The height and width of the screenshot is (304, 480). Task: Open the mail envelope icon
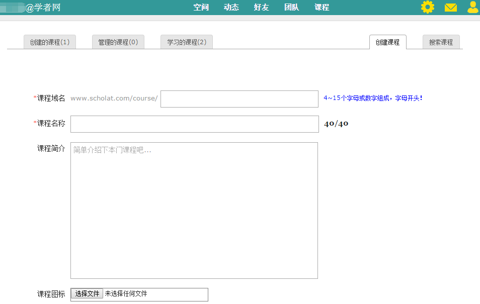click(x=450, y=8)
